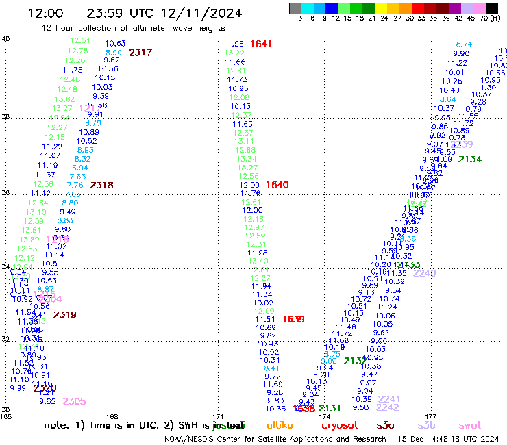This screenshot has height=445, width=507.
Task: Click the red 33 ft legend swatch
Action: (x=418, y=8)
